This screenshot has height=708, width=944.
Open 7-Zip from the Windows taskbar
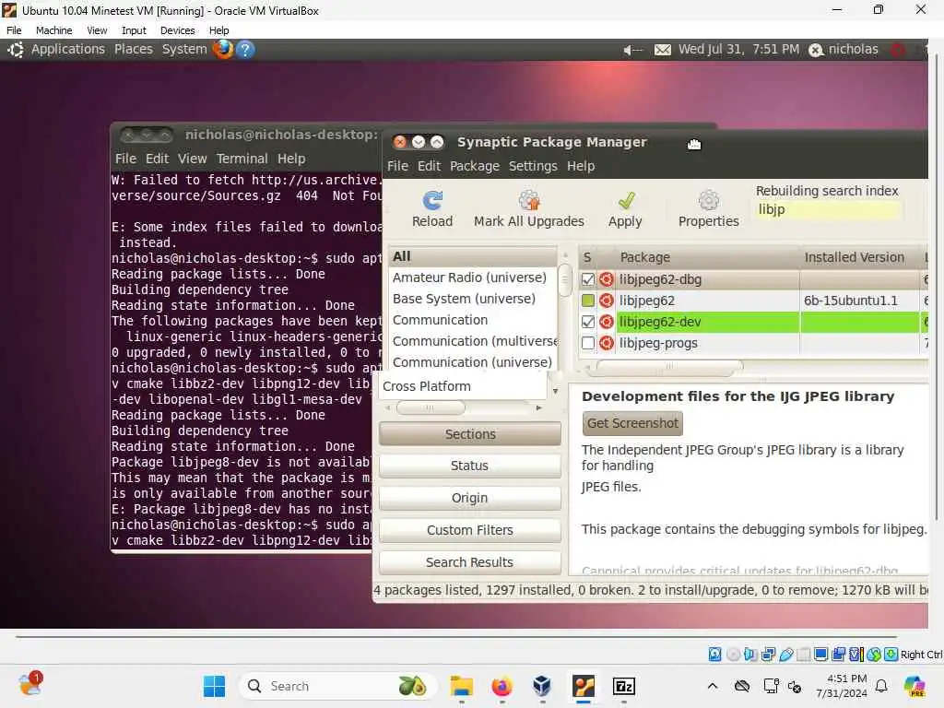(624, 686)
